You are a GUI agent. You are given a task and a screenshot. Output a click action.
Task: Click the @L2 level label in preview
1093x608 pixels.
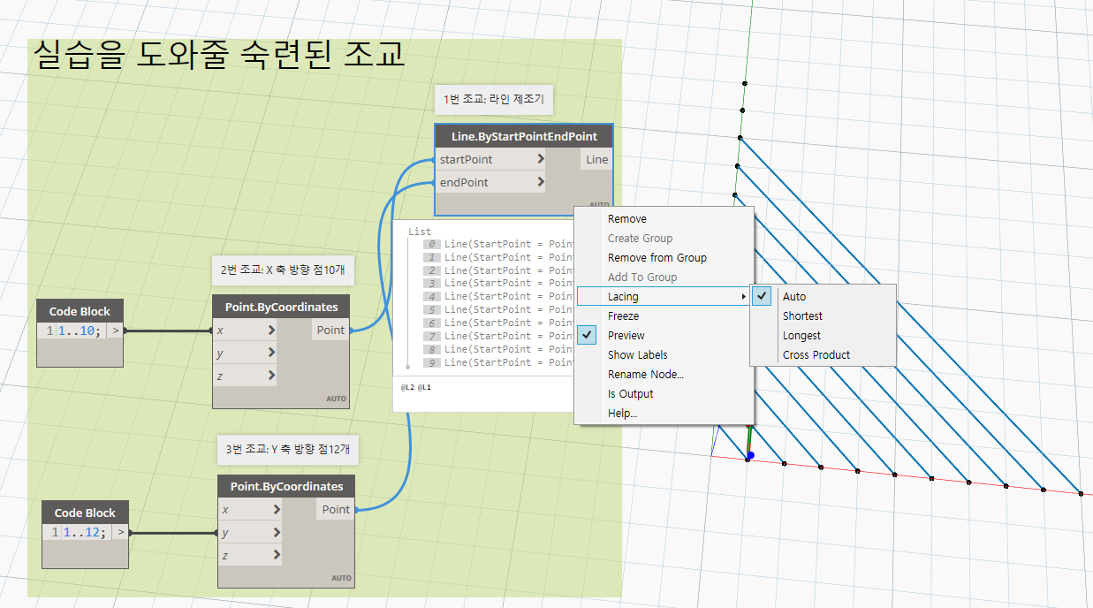click(x=406, y=387)
